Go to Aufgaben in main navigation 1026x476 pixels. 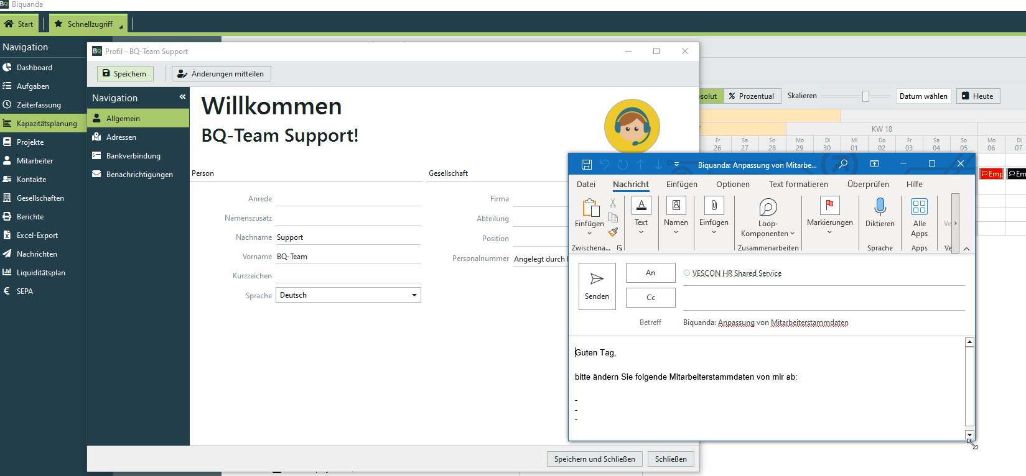click(x=32, y=86)
